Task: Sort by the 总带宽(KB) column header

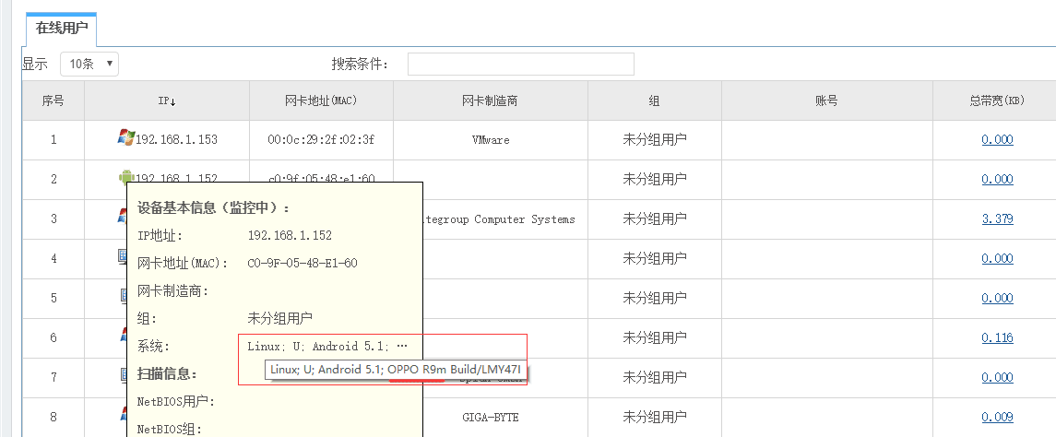Action: pyautogui.click(x=997, y=100)
